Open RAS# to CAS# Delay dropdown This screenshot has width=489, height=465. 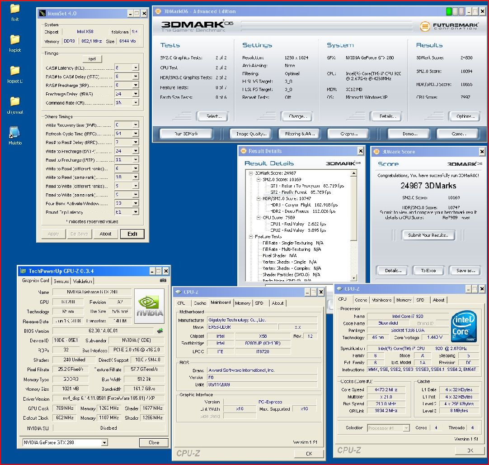[x=135, y=76]
